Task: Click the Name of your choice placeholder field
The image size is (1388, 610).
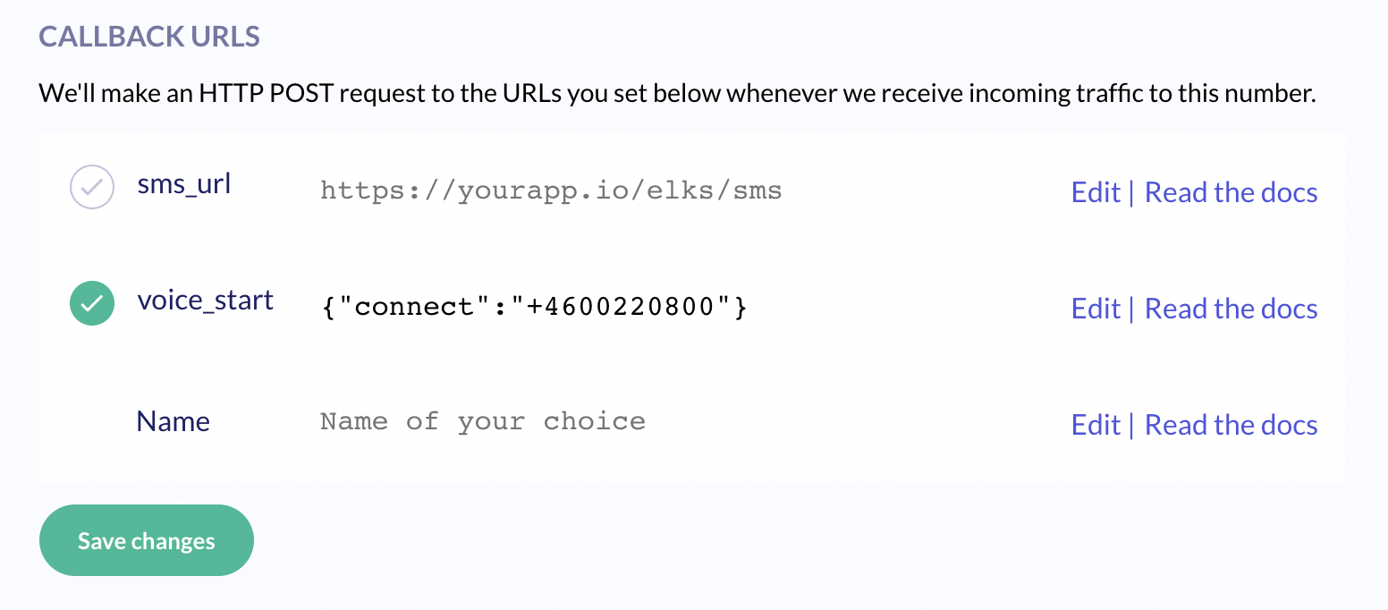Action: [483, 420]
